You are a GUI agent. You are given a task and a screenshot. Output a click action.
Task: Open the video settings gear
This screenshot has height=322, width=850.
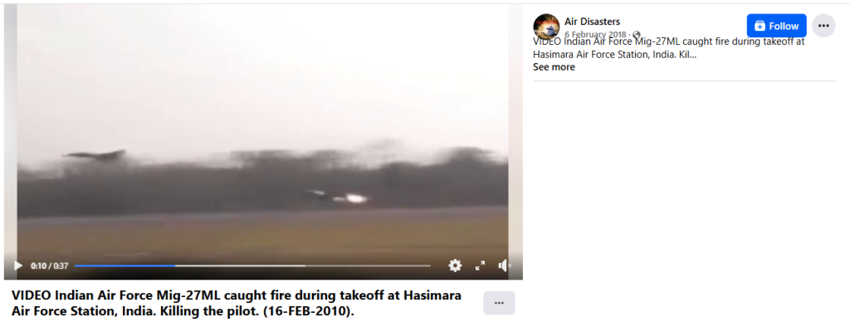[455, 266]
